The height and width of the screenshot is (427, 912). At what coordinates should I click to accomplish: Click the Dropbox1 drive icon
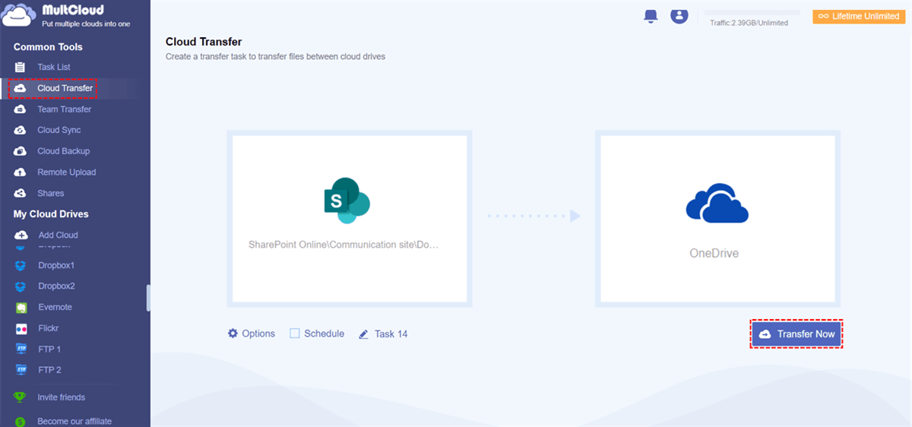[x=21, y=265]
